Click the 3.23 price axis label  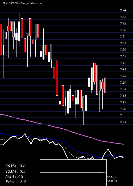(123, 89)
